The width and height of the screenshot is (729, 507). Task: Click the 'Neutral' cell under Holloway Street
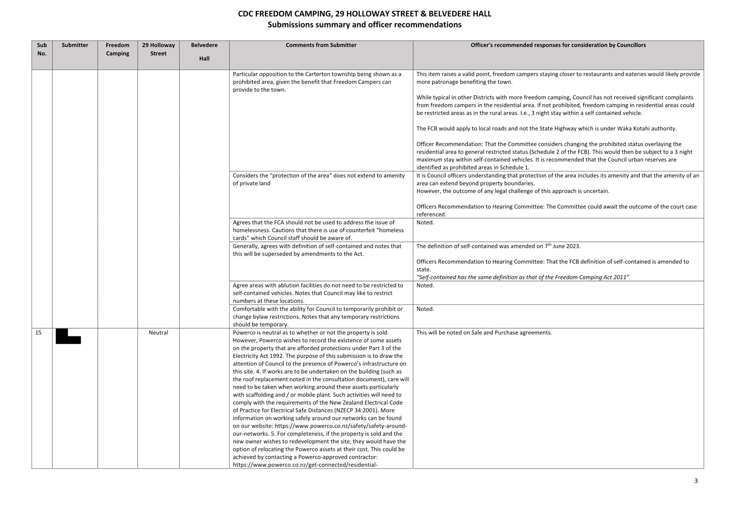click(x=158, y=332)
